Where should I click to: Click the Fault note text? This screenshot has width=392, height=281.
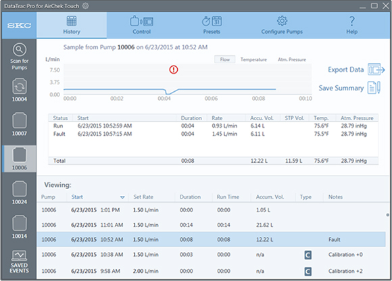pyautogui.click(x=335, y=240)
